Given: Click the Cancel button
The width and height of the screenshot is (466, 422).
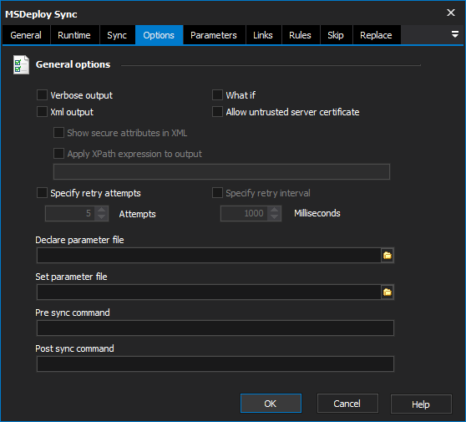Looking at the screenshot, I should tap(347, 404).
